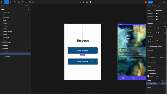Select the Hand tool
The height and width of the screenshot is (94, 167).
pyautogui.click(x=30, y=2)
